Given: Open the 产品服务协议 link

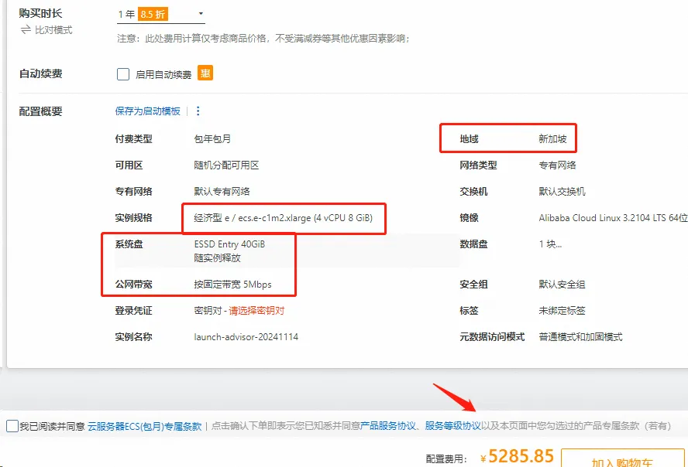Looking at the screenshot, I should [x=387, y=426].
